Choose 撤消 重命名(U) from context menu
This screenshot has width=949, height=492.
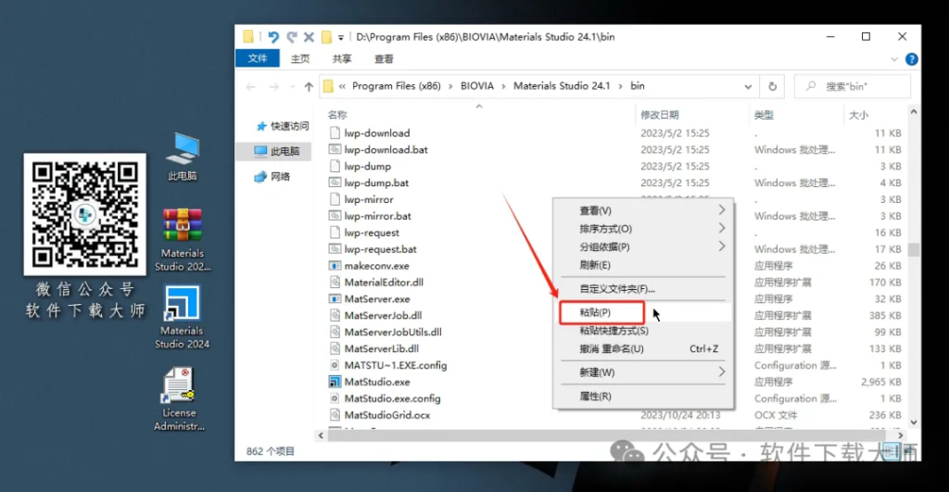coord(643,349)
